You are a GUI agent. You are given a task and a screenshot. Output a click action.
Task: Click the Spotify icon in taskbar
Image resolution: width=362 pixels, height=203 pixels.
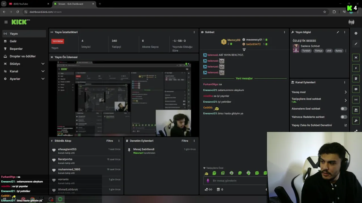(x=60, y=199)
